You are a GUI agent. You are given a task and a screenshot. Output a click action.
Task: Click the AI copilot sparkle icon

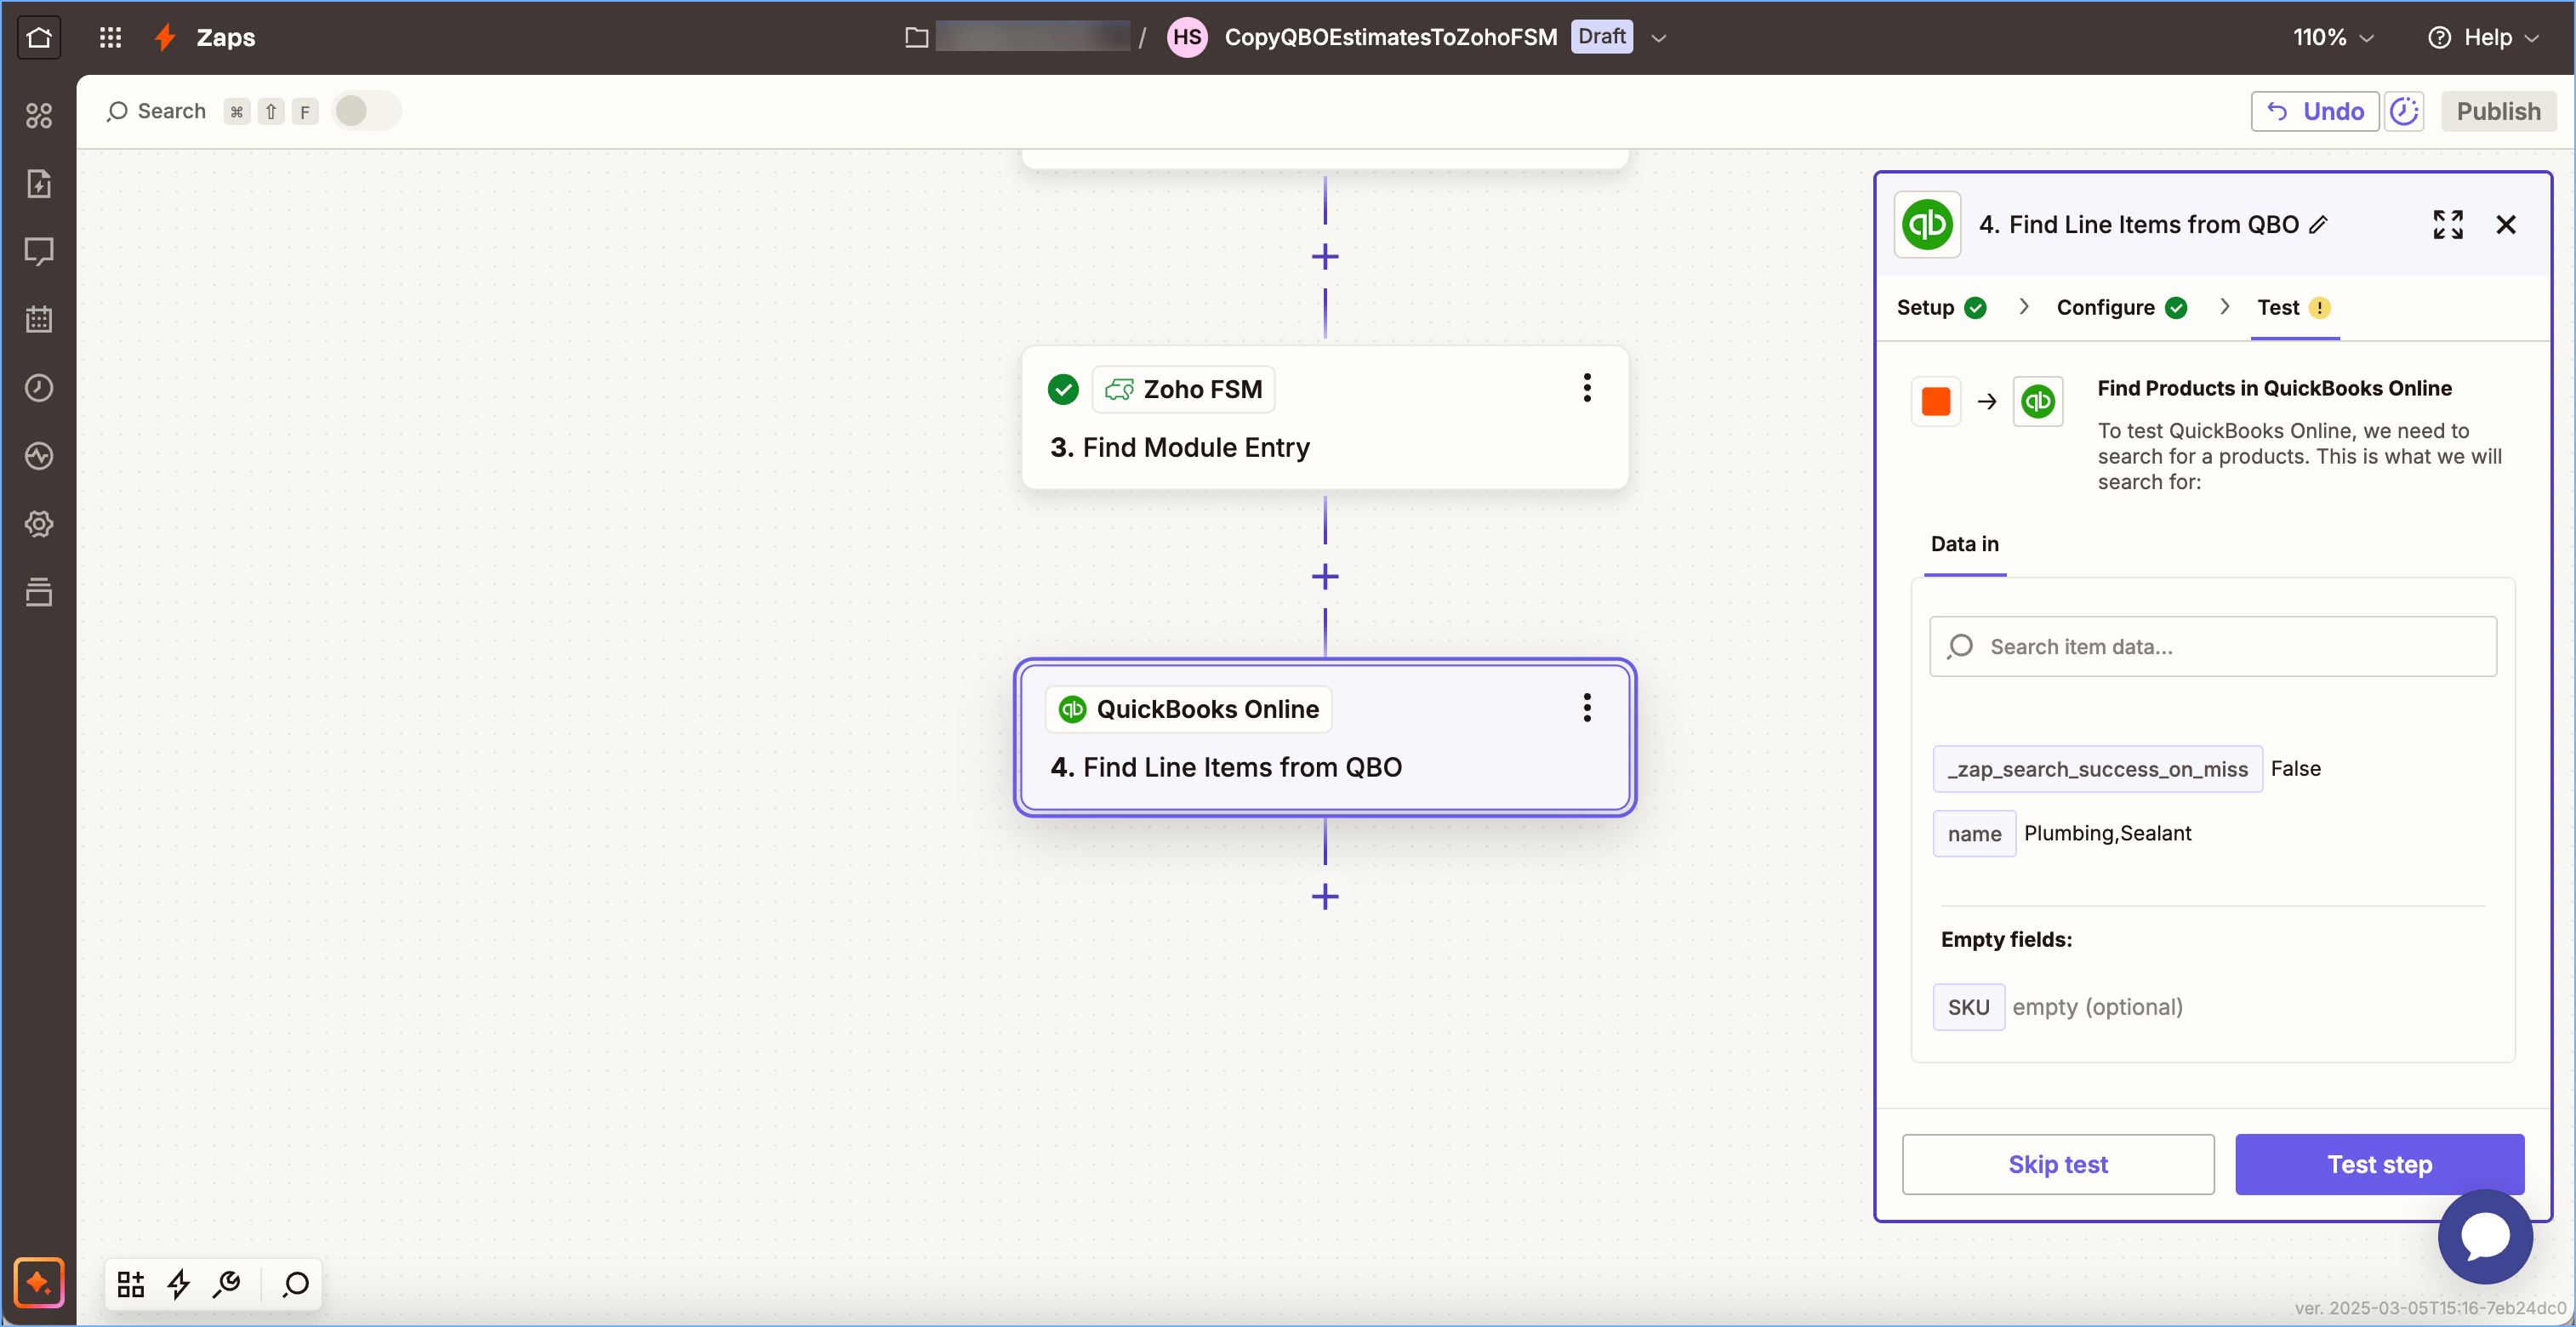39,1282
